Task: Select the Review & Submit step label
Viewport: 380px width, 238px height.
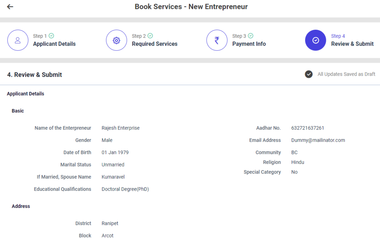Action: coord(352,44)
